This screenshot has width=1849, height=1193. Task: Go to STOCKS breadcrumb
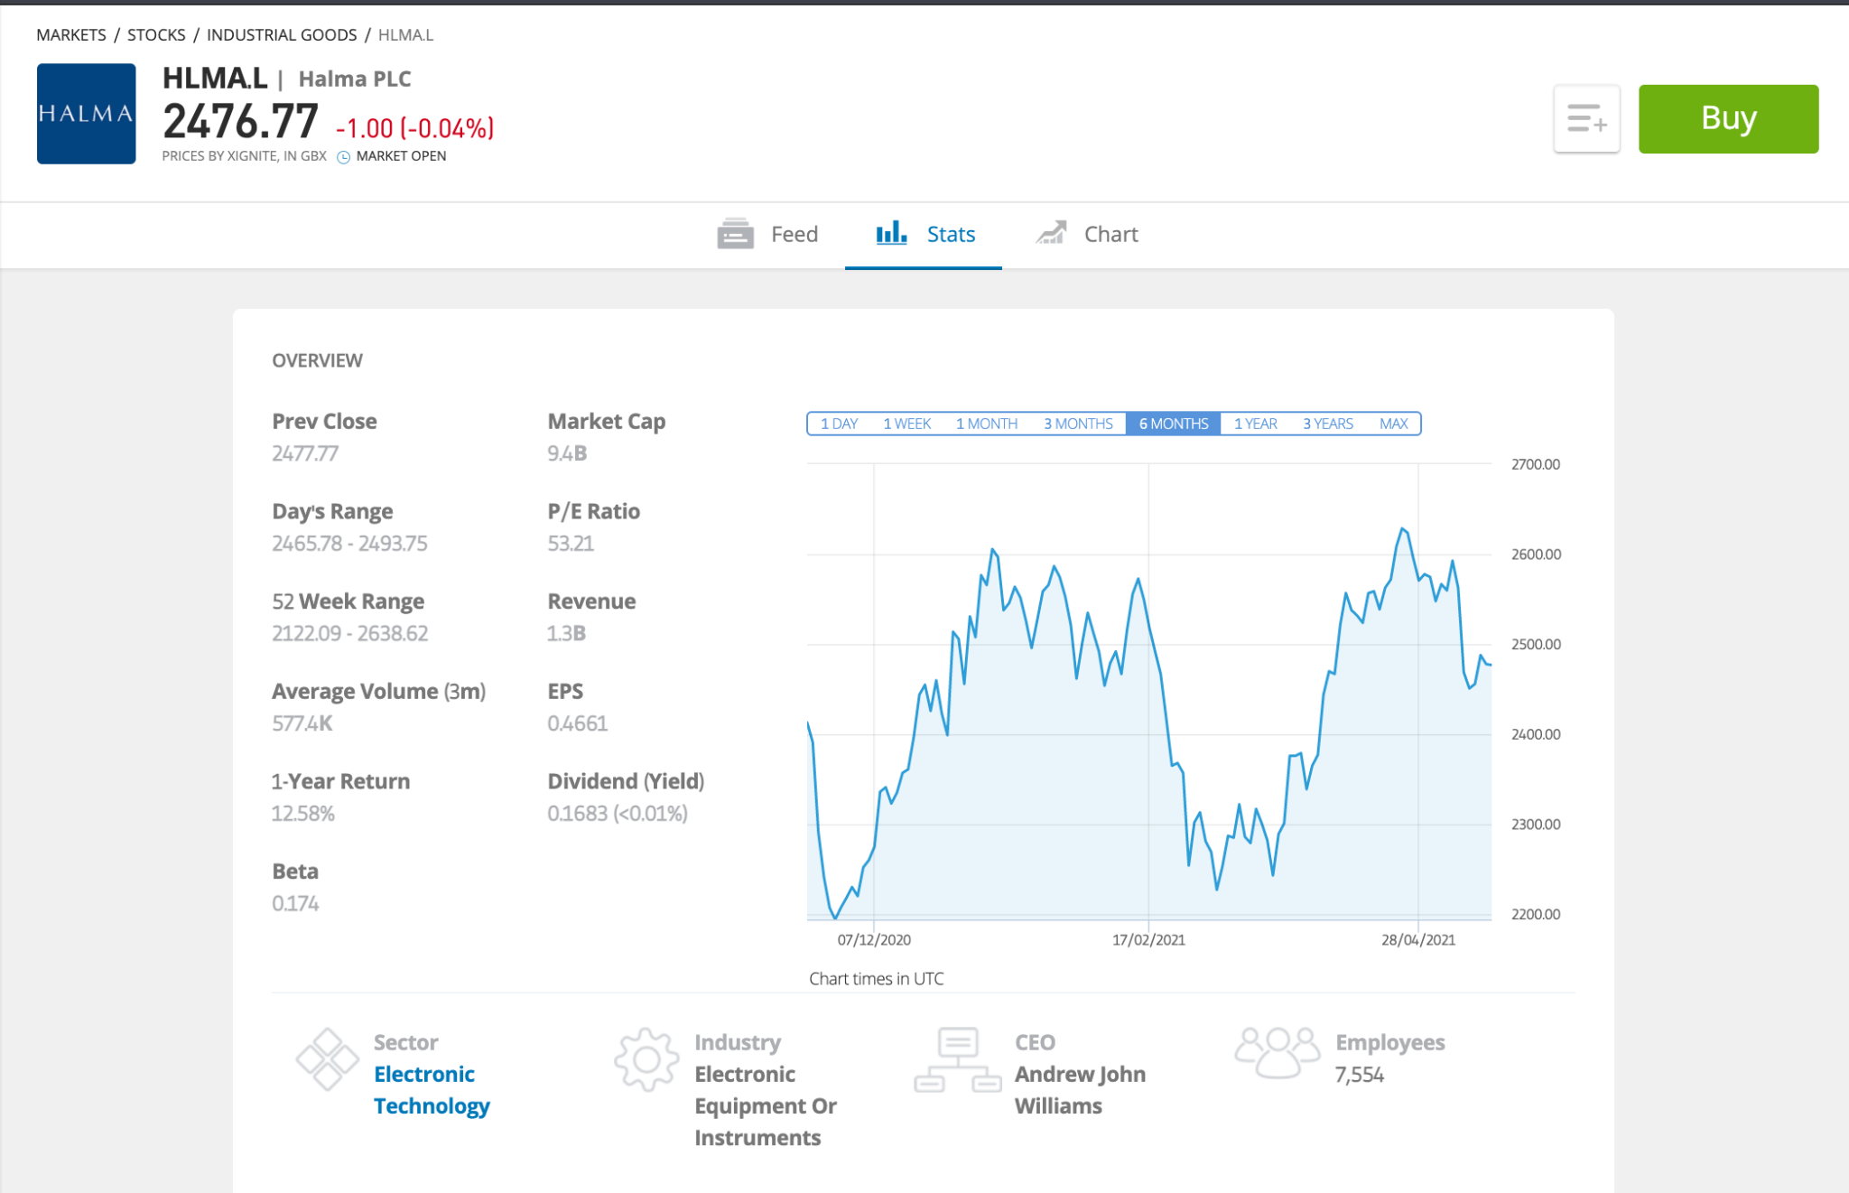pos(156,35)
